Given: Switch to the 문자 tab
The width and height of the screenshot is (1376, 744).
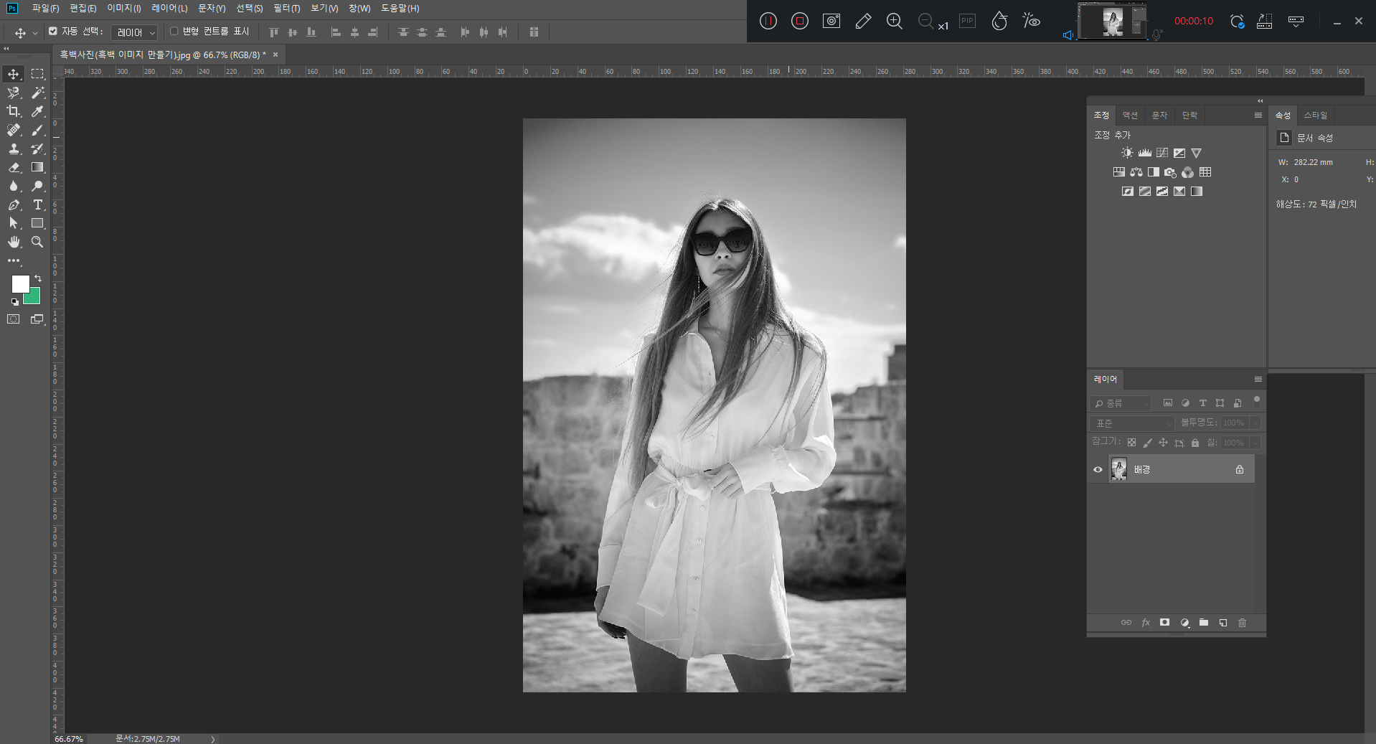Looking at the screenshot, I should point(1159,116).
